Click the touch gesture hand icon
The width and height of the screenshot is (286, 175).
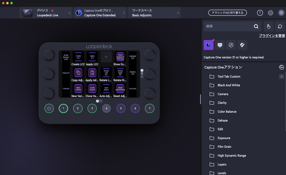(x=268, y=27)
